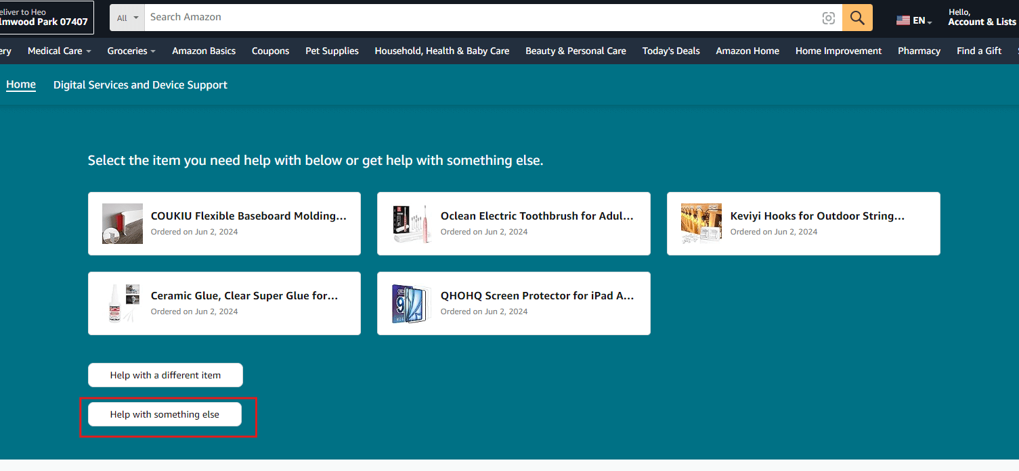This screenshot has height=471, width=1019.
Task: Click COUKIU baseboard molding thumbnail
Action: [x=123, y=224]
